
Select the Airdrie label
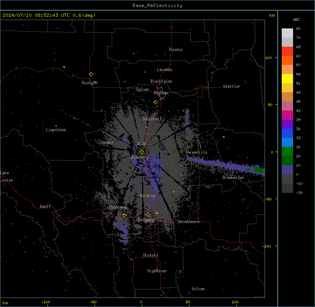tap(147, 196)
